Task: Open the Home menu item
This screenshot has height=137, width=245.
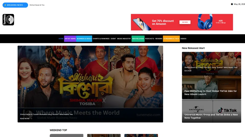Action: point(61,39)
